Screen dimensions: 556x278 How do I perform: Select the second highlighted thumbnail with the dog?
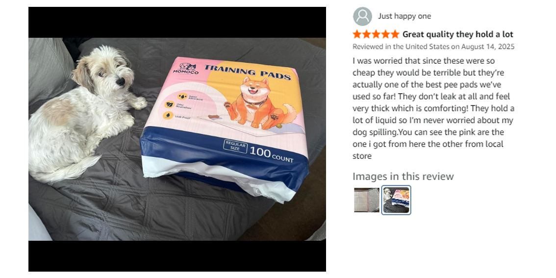point(396,200)
